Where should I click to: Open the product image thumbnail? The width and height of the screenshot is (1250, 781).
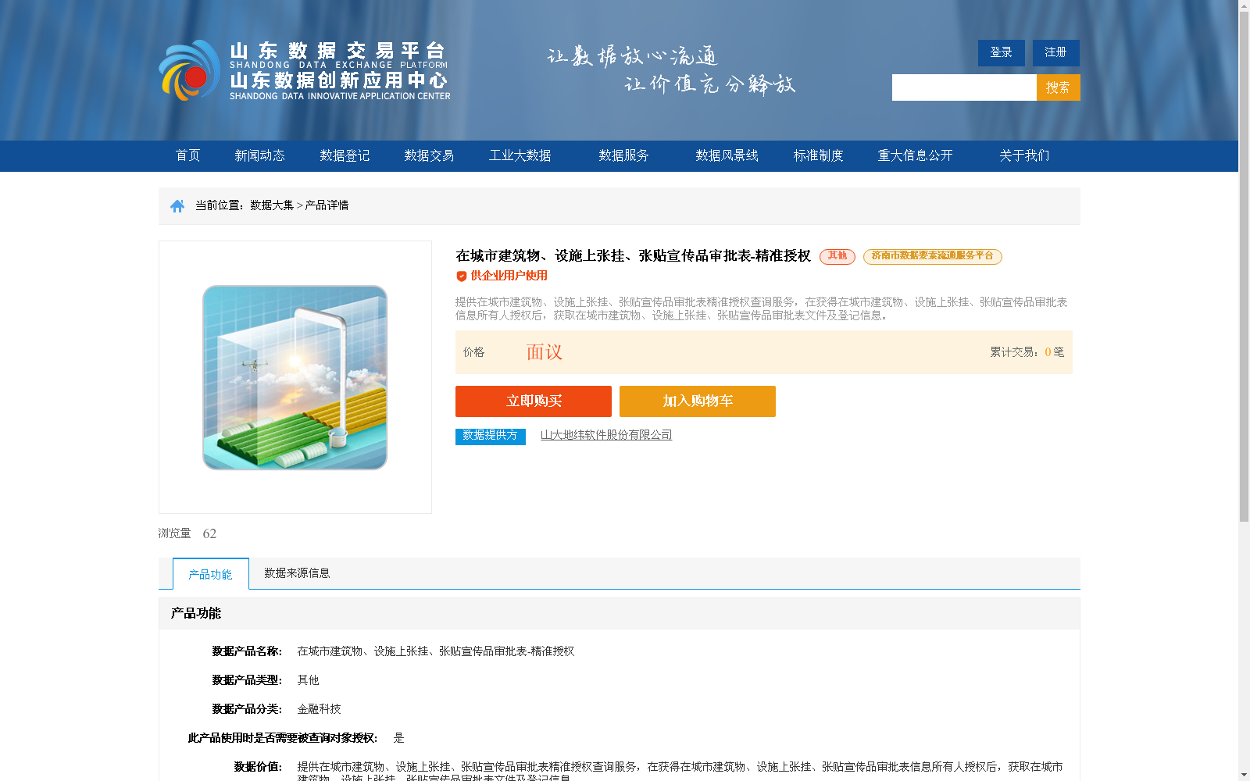click(x=295, y=377)
